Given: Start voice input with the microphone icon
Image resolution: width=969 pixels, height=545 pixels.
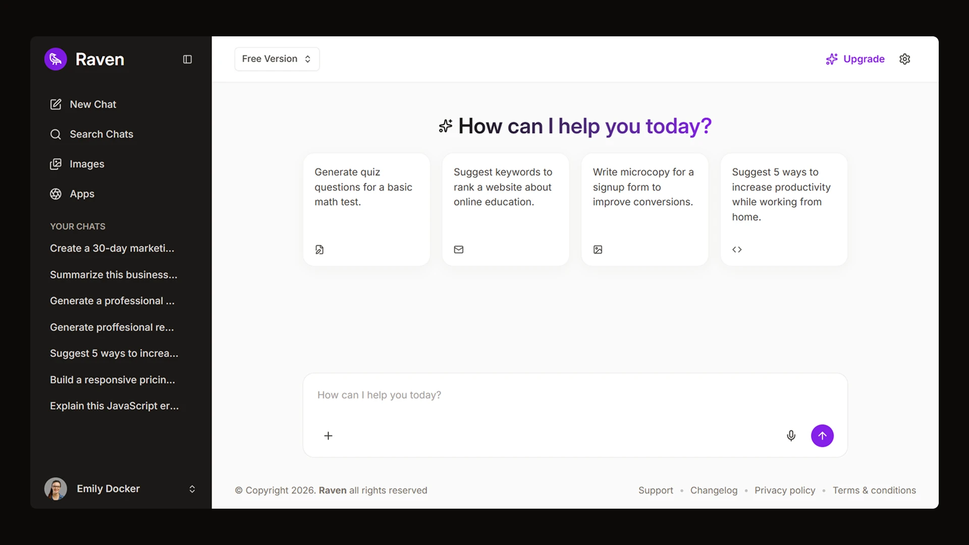Looking at the screenshot, I should coord(791,435).
